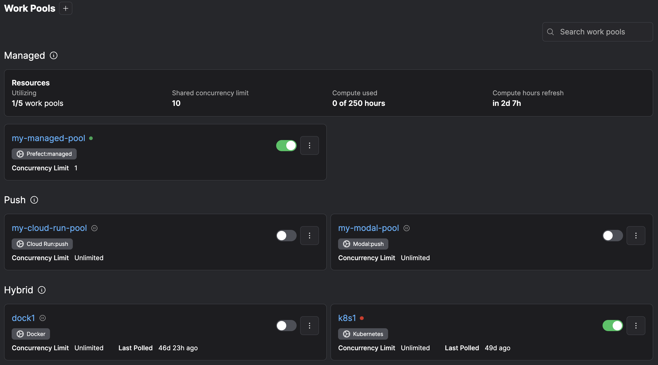Click the pause icon beside dock1
Screen dimensions: 658x365
point(42,318)
